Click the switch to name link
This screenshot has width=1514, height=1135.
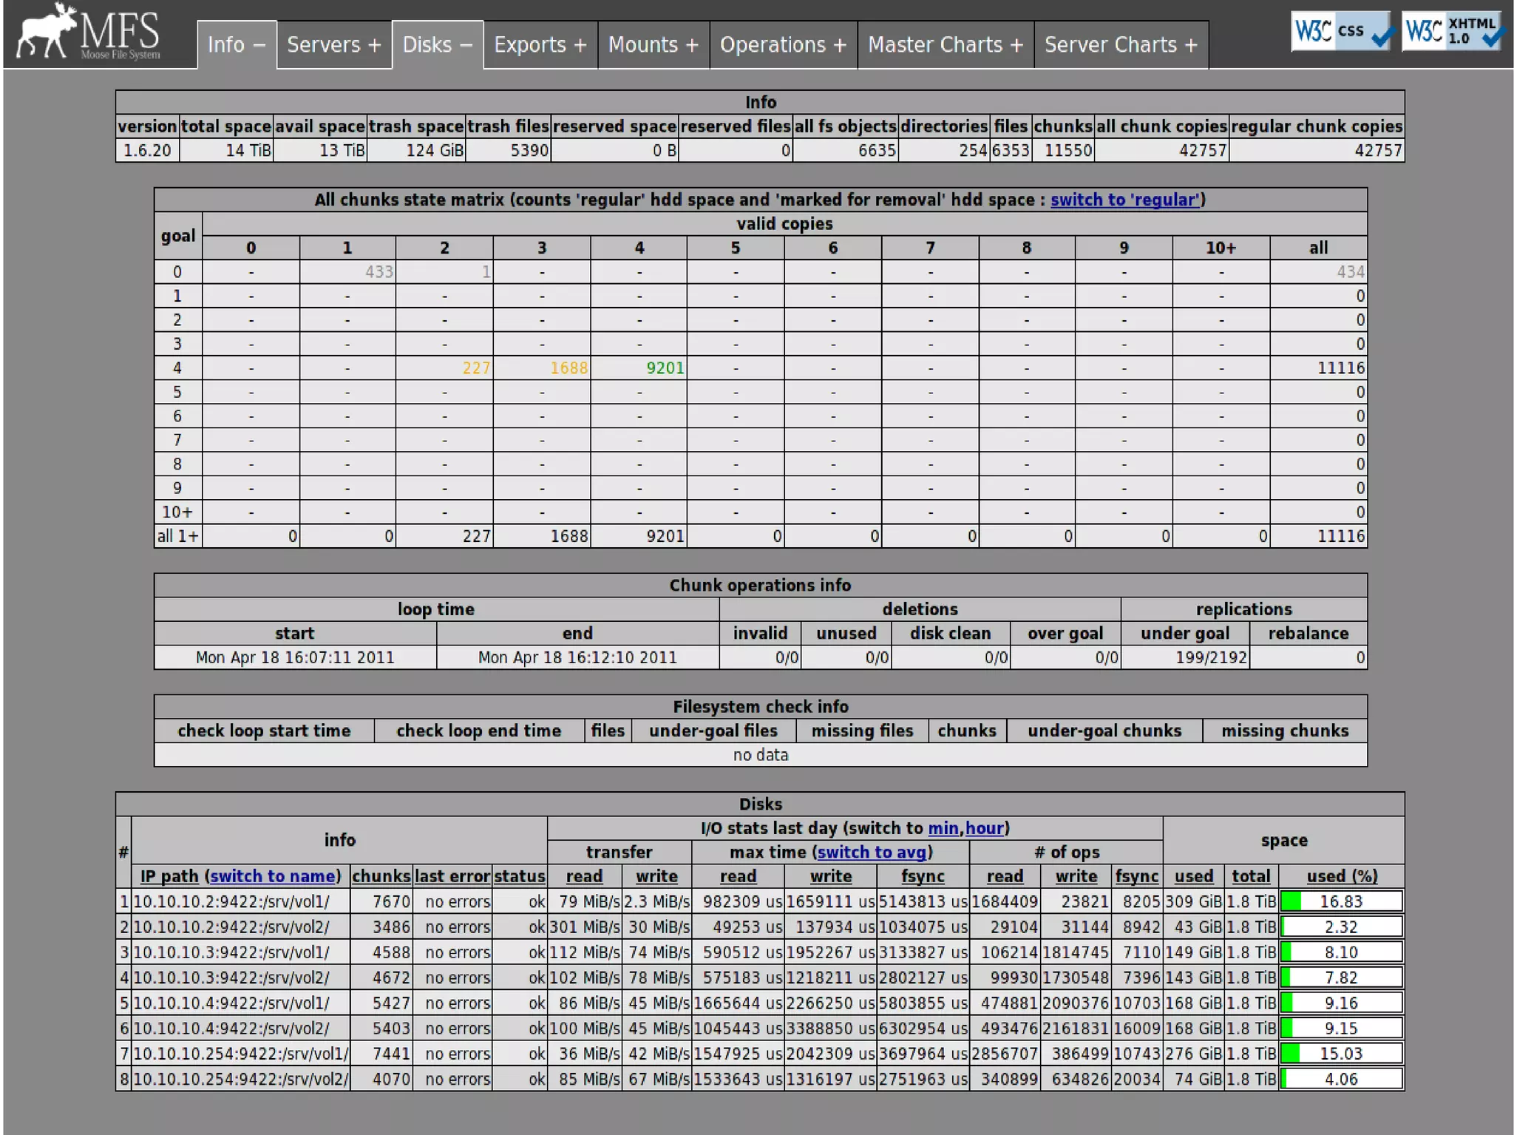272,876
